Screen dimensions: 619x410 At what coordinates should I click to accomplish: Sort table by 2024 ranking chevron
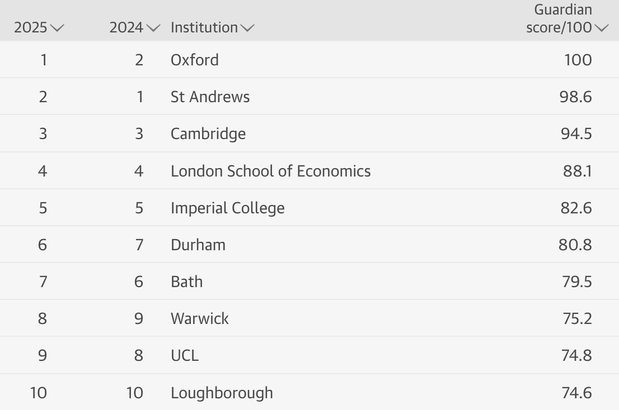pyautogui.click(x=153, y=28)
